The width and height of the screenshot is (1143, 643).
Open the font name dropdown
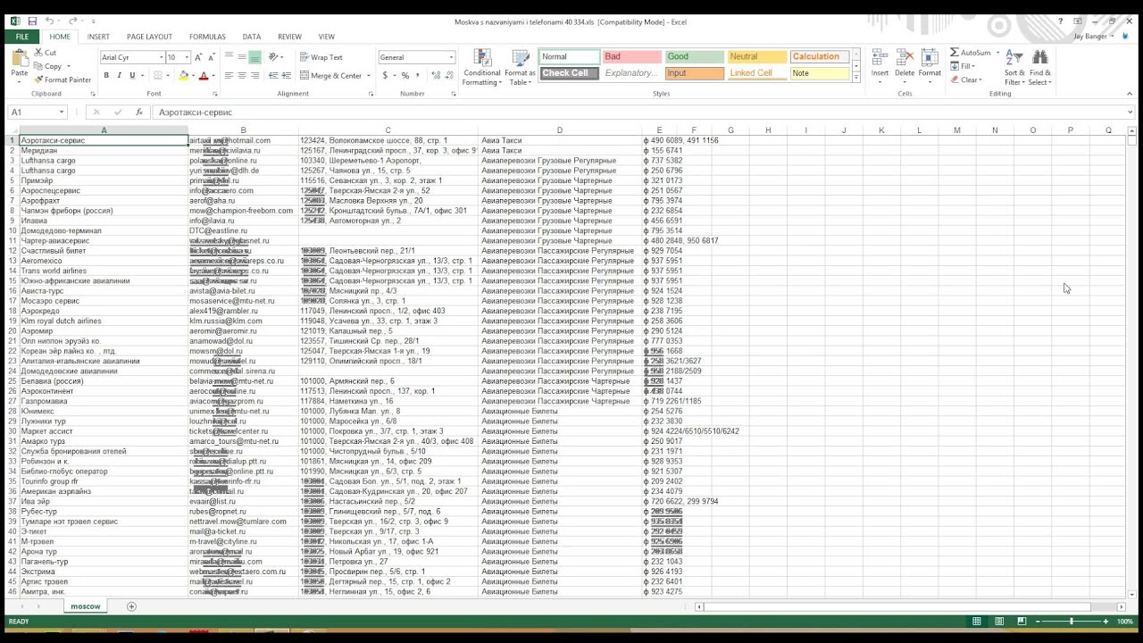tap(161, 57)
